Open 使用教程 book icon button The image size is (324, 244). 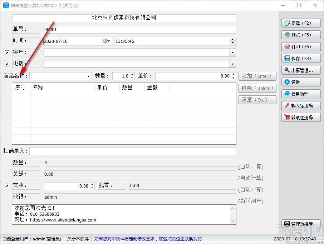click(287, 94)
